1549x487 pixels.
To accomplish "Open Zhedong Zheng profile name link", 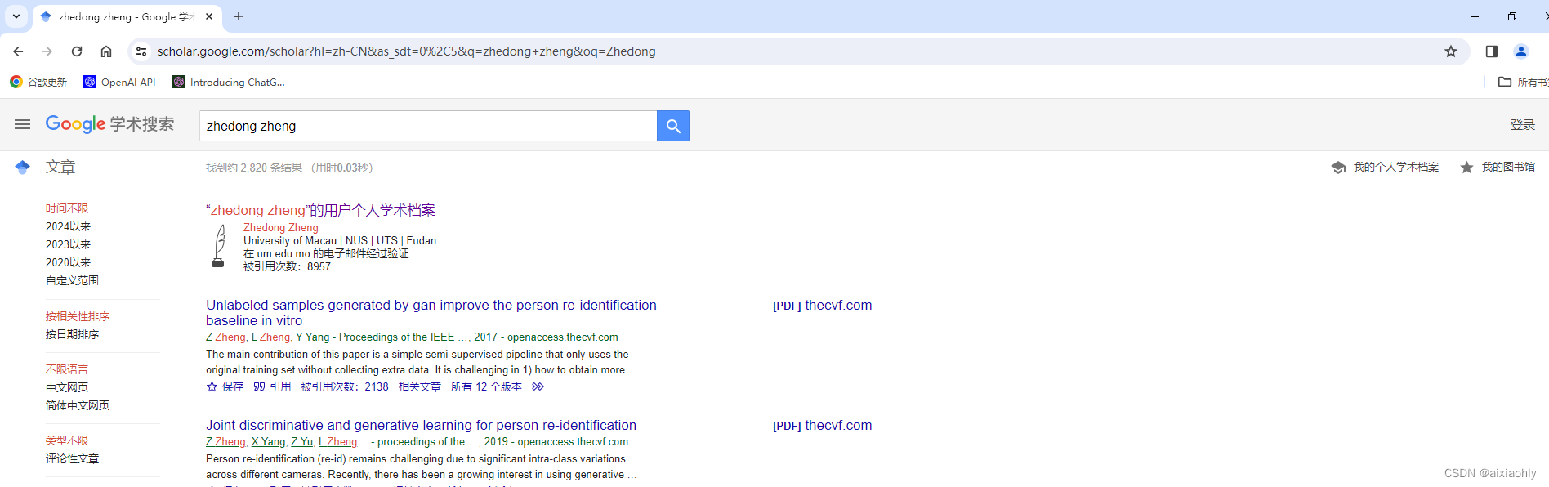I will tap(281, 228).
